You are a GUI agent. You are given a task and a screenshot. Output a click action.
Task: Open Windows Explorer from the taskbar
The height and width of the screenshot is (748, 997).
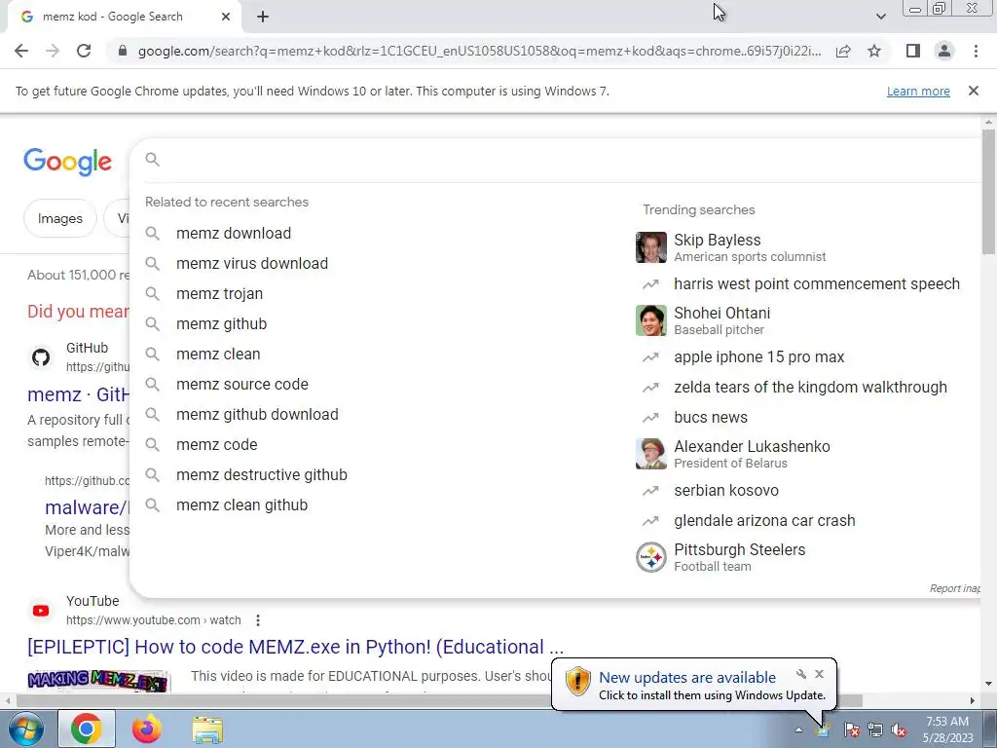pyautogui.click(x=207, y=729)
